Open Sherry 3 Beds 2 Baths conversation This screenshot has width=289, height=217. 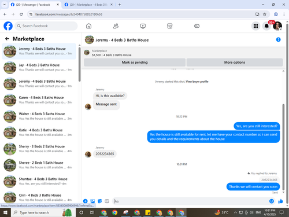click(39, 149)
